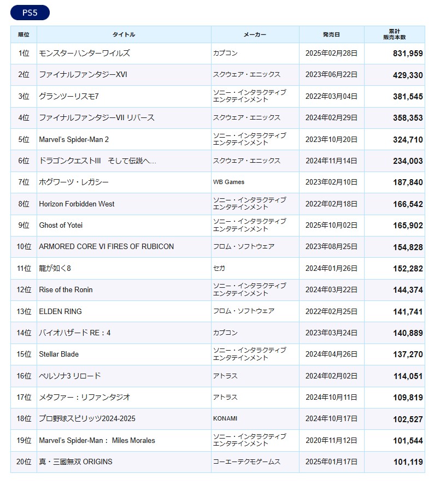Select ARMORED CORE VI FIRES OF RUBICON

106,246
